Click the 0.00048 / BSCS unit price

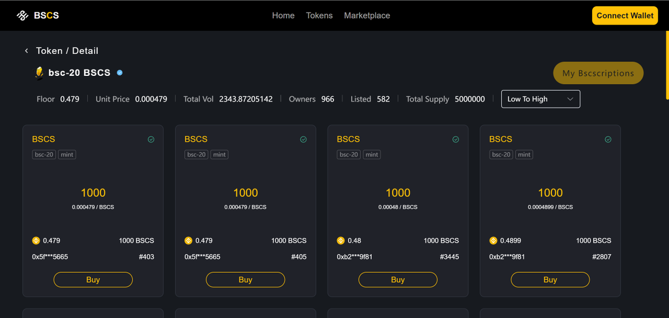click(398, 207)
